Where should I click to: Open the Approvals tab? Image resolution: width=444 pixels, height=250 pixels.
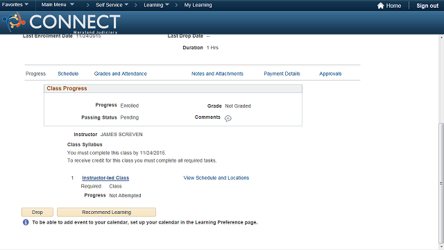(x=330, y=74)
